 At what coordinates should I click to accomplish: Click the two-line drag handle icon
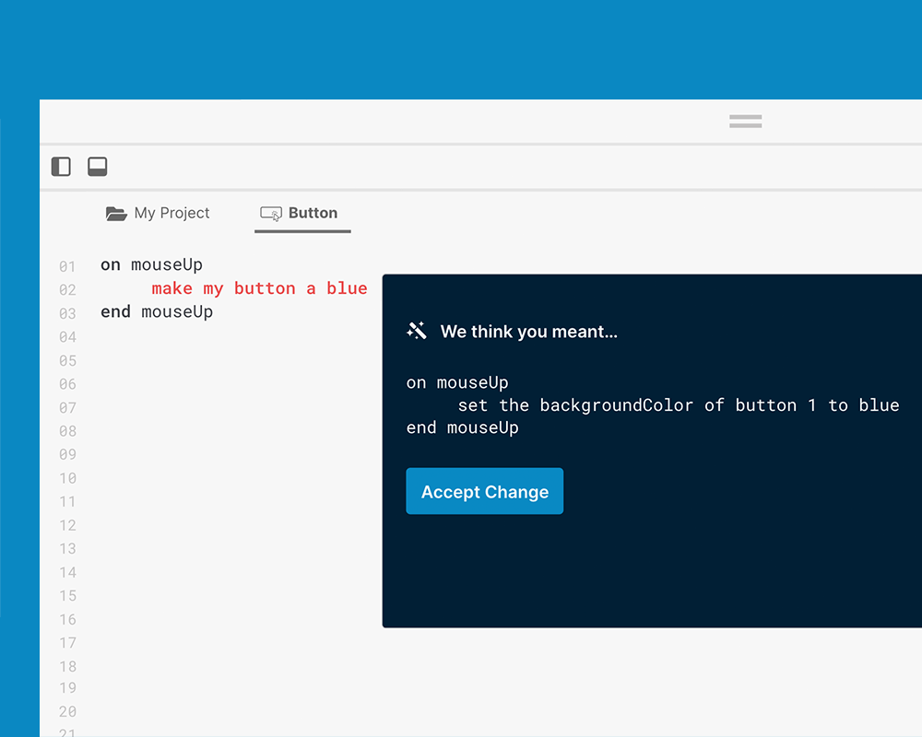[x=745, y=121]
